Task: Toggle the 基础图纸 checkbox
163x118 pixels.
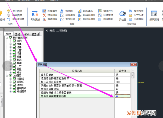Action: pyautogui.click(x=14, y=88)
